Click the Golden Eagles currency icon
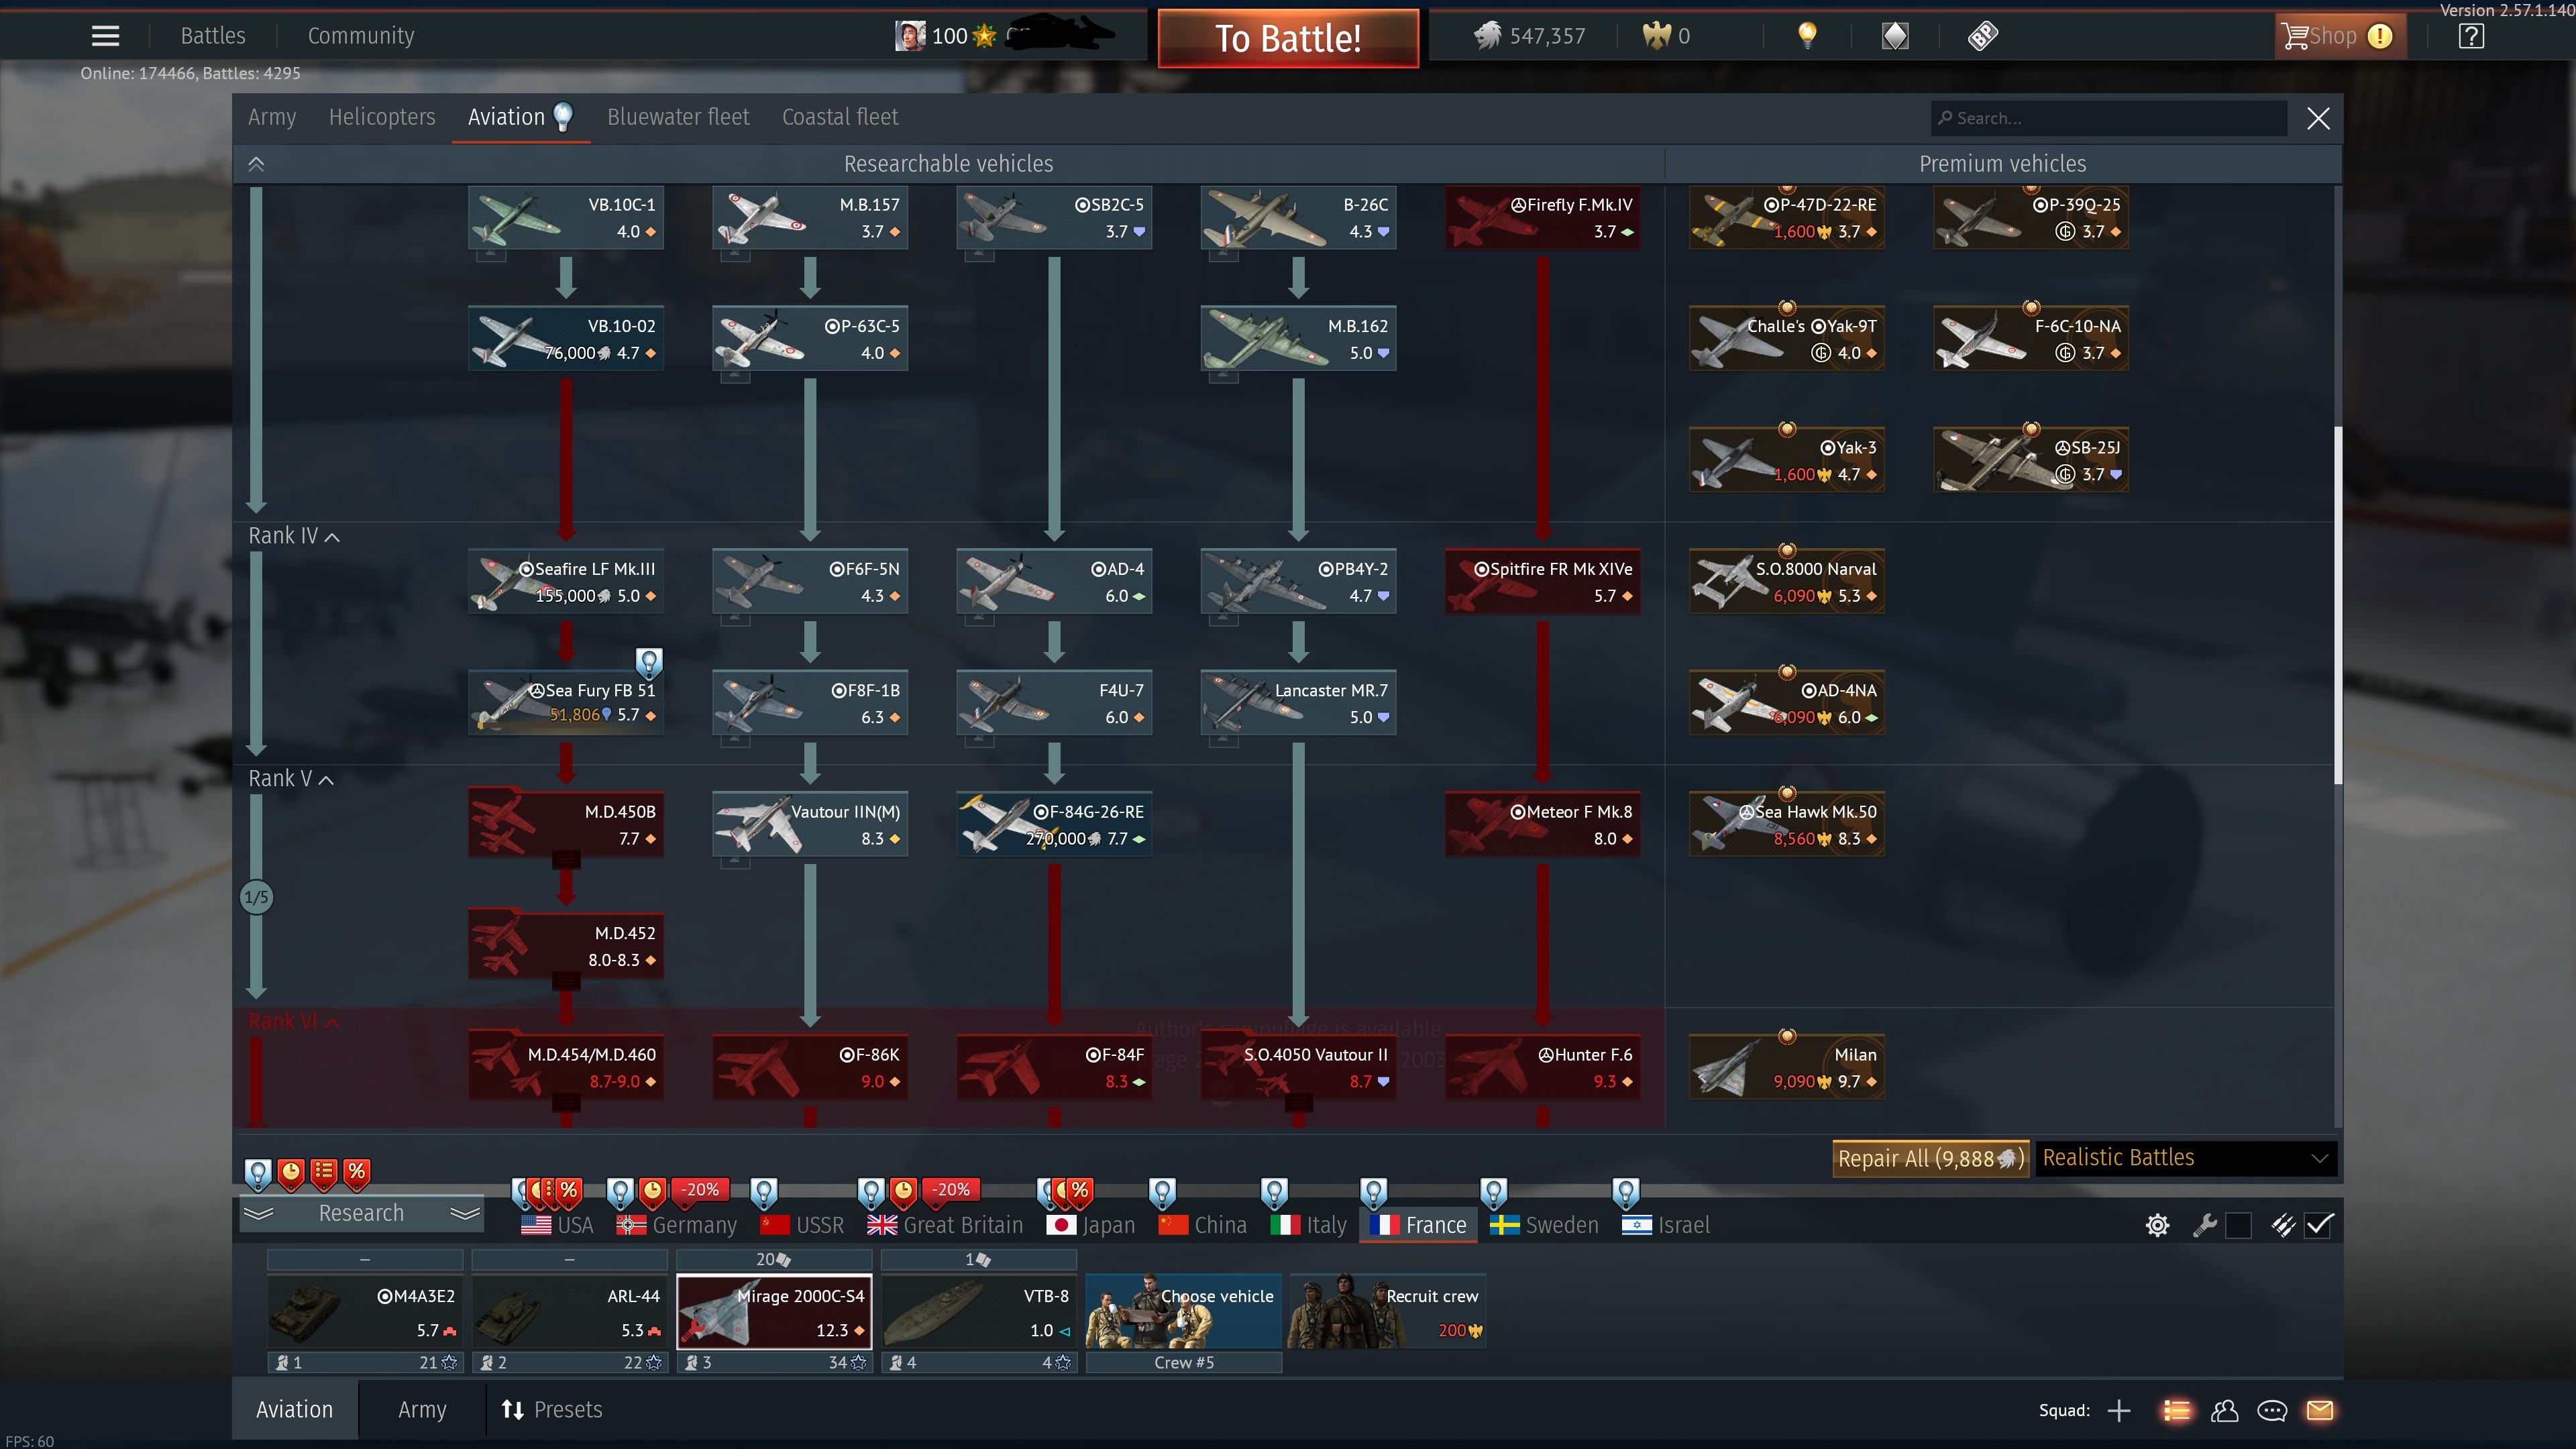Image resolution: width=2576 pixels, height=1449 pixels. [x=1656, y=36]
